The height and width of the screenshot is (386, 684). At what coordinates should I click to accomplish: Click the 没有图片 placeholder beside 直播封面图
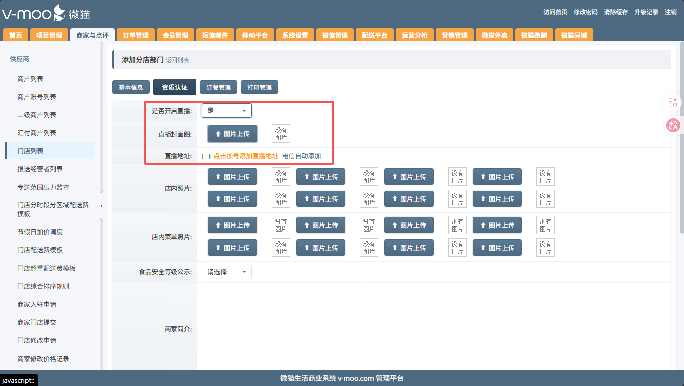point(281,134)
